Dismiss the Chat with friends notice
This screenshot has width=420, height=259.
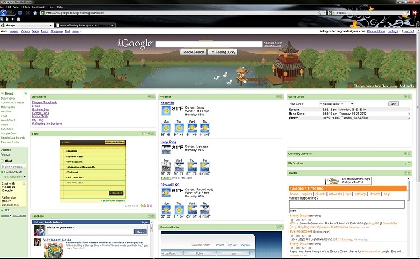coord(24,184)
